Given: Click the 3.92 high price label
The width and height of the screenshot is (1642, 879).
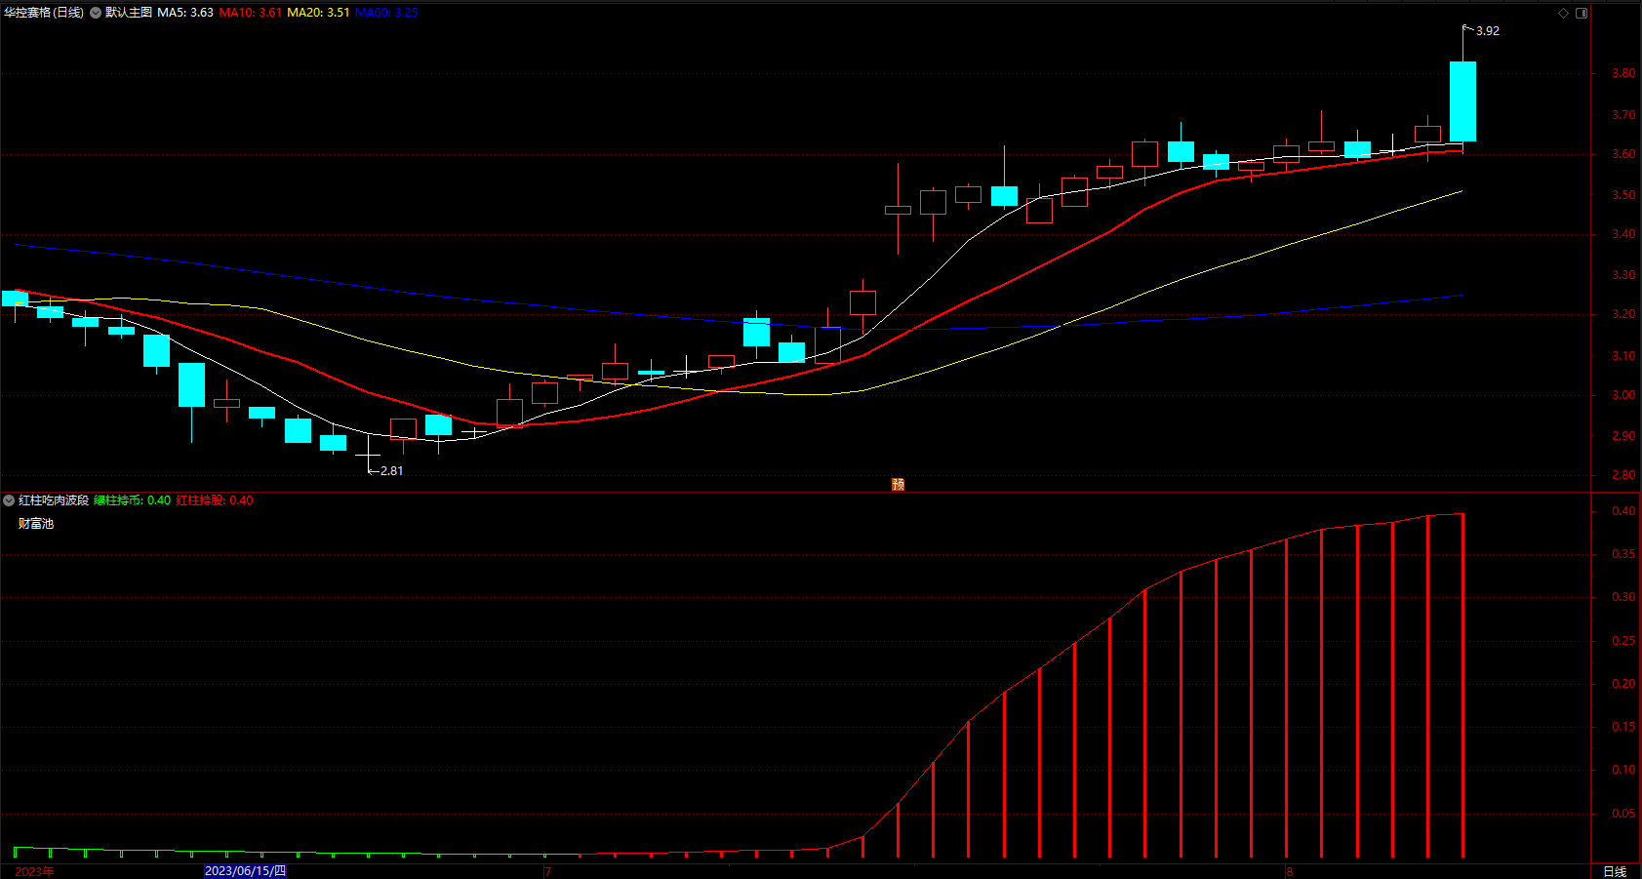Looking at the screenshot, I should click(1488, 31).
